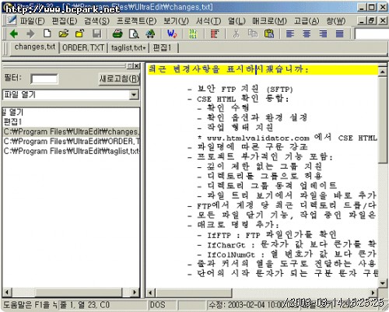Open a file with the folder icon

(x=64, y=33)
